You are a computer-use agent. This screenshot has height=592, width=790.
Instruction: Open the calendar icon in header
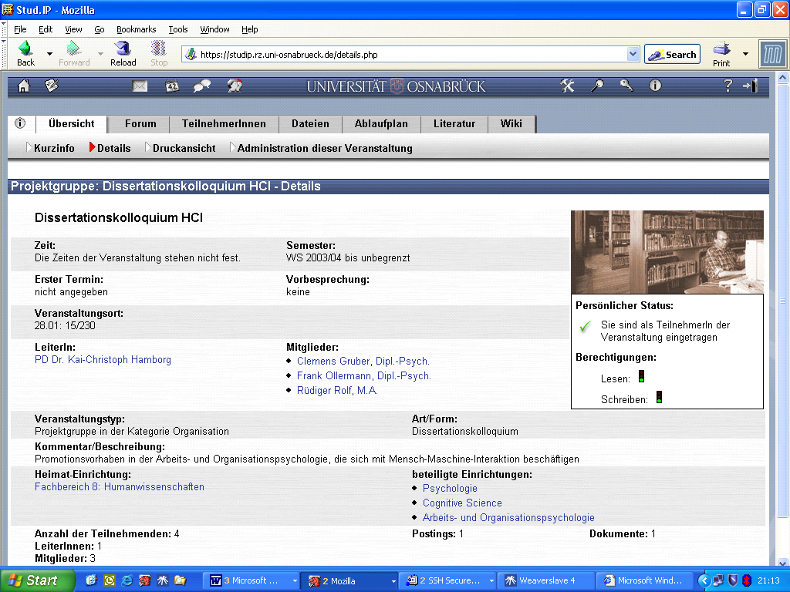click(x=171, y=86)
